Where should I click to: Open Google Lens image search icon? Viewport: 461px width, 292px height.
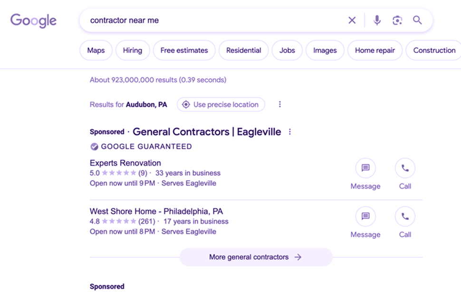click(397, 20)
